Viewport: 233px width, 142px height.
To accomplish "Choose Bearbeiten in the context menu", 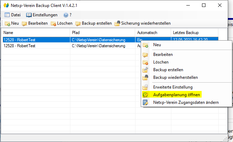I will 186,55.
